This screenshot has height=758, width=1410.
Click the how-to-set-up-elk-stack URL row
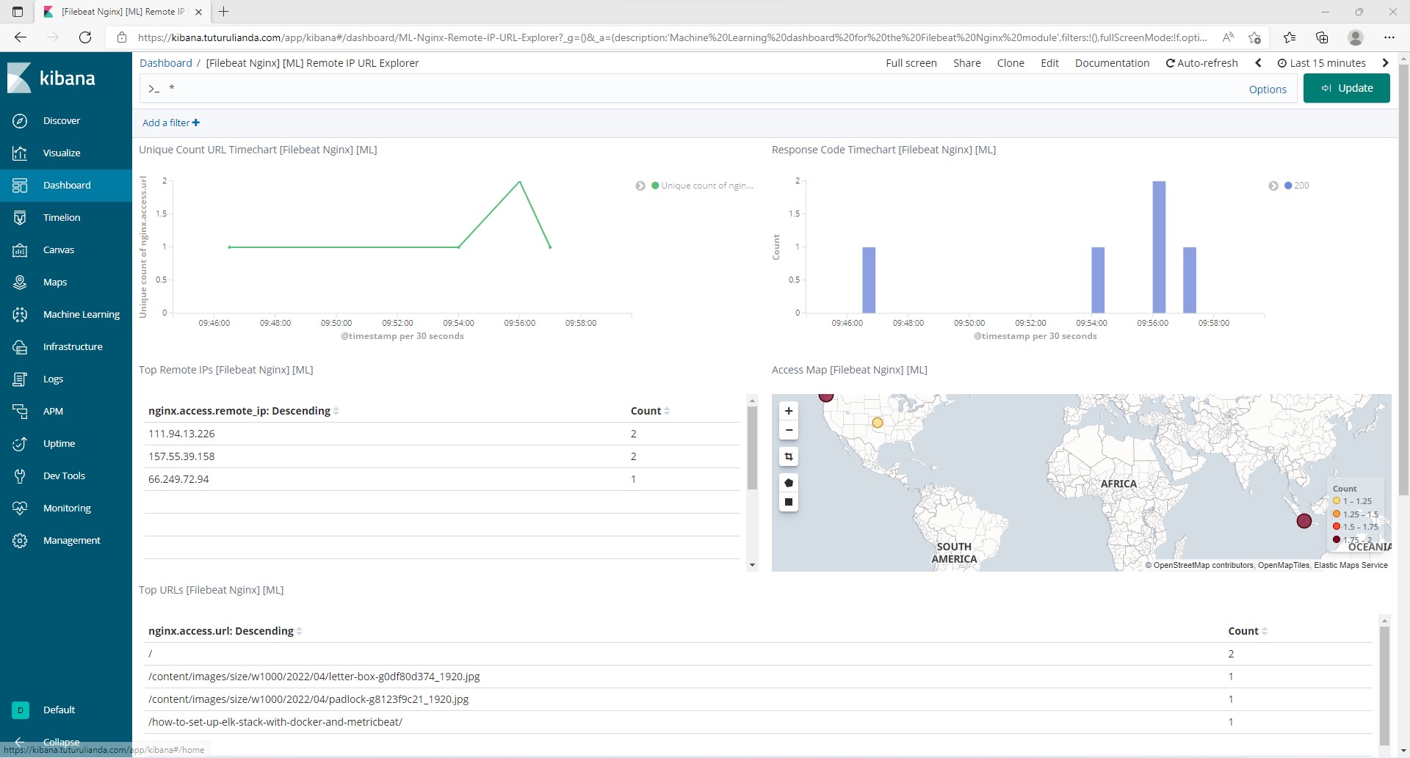[759, 722]
